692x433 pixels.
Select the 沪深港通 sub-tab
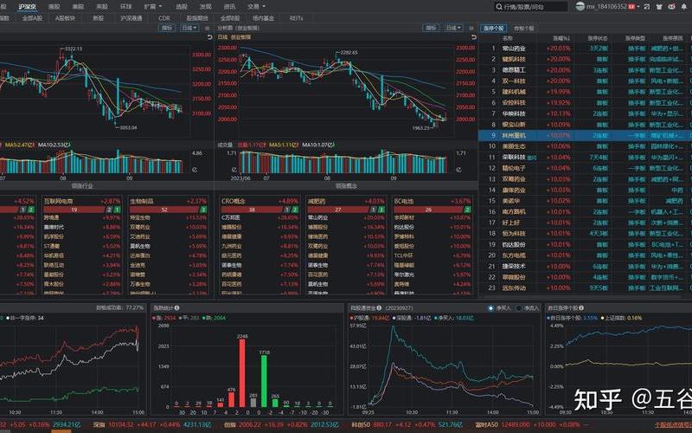tap(131, 18)
